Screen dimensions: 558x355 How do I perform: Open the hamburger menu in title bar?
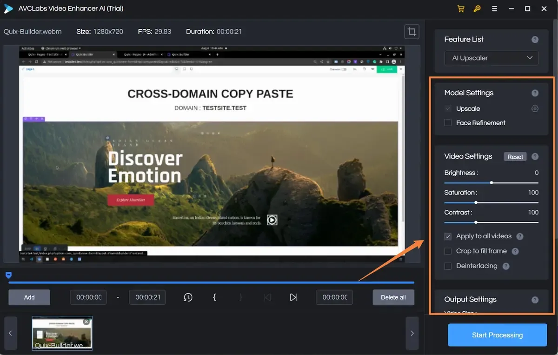coord(494,9)
